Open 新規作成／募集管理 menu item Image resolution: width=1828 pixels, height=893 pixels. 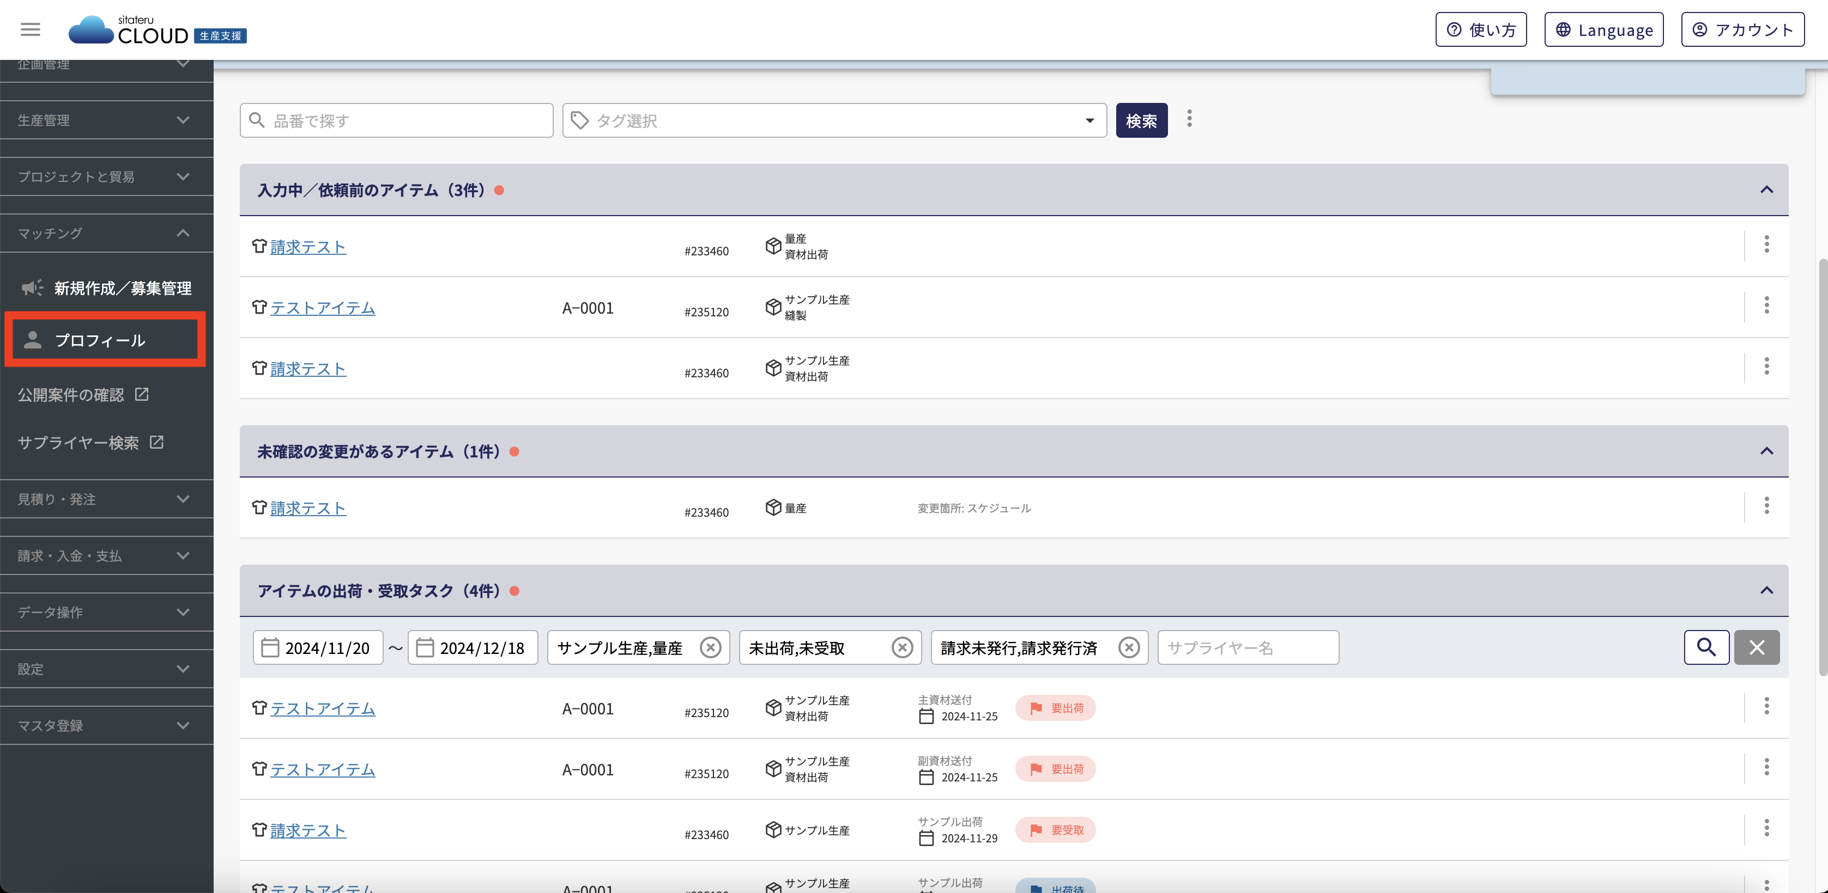tap(106, 288)
